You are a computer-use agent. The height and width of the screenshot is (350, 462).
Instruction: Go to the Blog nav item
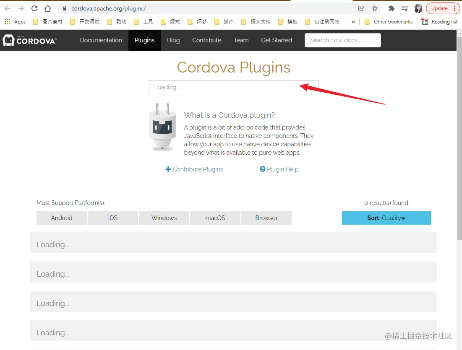173,40
